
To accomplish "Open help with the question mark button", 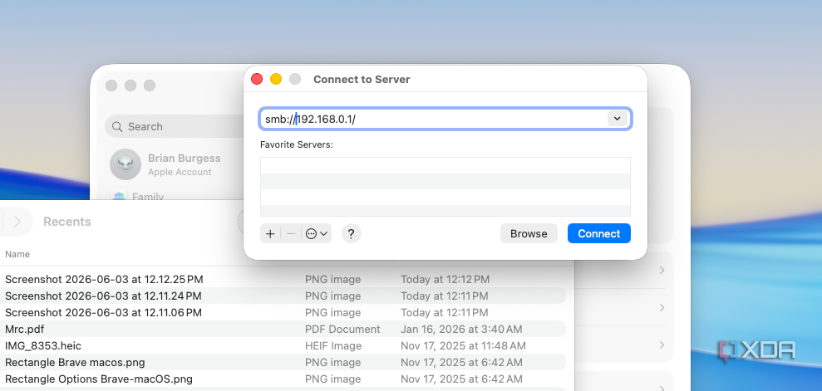I will pyautogui.click(x=352, y=233).
